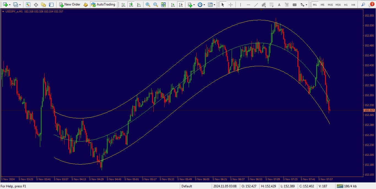376x189 pixels.
Task: Click status bar open price O: 152.427
Action: click(x=248, y=186)
